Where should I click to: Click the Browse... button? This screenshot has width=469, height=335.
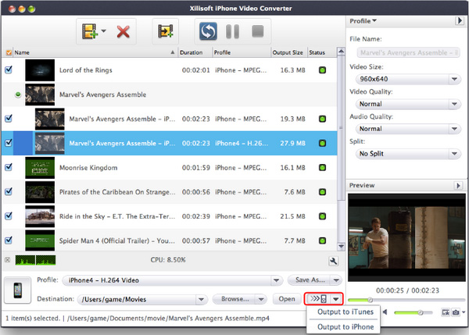tap(234, 299)
